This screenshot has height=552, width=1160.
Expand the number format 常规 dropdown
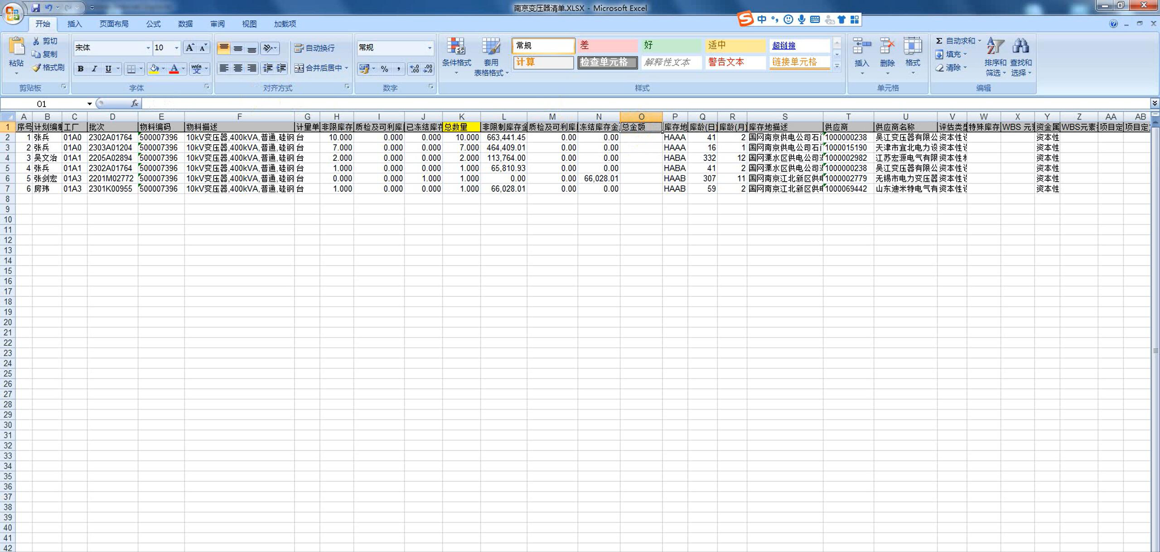click(430, 48)
